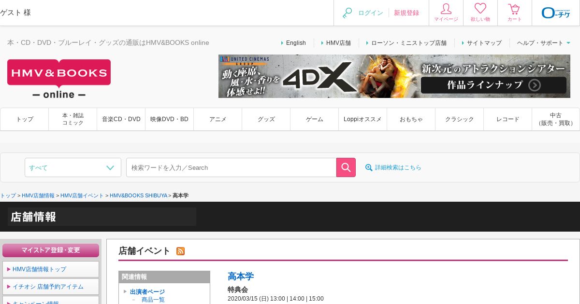The image size is (580, 304).
Task: Click the 高本学 event title link
Action: [x=241, y=276]
